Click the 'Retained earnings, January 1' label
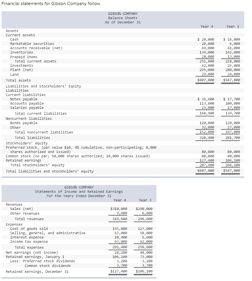 [35, 257]
